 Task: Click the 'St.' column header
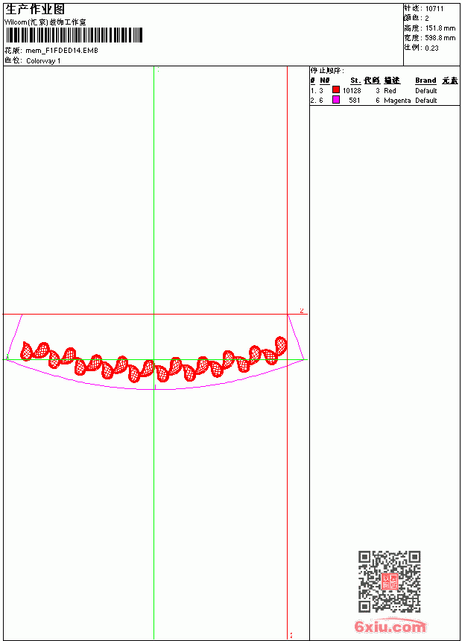point(355,80)
